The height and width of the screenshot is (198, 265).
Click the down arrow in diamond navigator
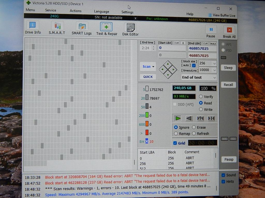(168, 75)
